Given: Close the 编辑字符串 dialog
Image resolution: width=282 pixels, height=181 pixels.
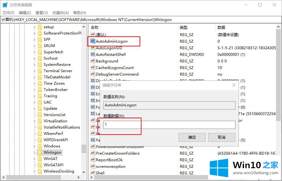Looking at the screenshot, I should [234, 85].
